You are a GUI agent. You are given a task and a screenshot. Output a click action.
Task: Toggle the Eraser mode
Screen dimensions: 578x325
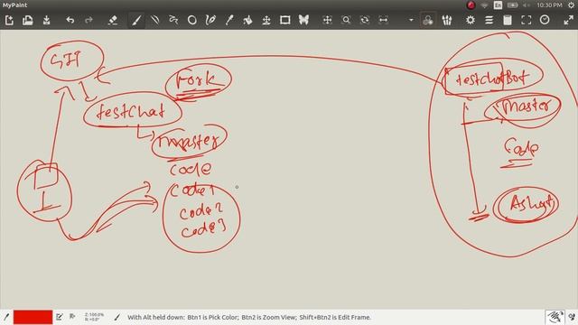click(113, 20)
